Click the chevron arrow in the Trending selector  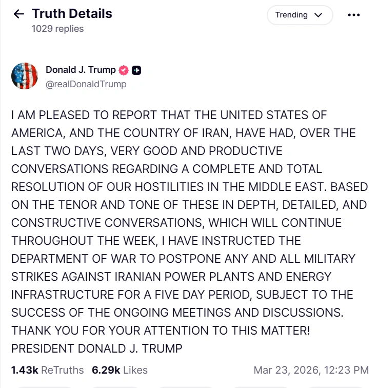click(318, 15)
